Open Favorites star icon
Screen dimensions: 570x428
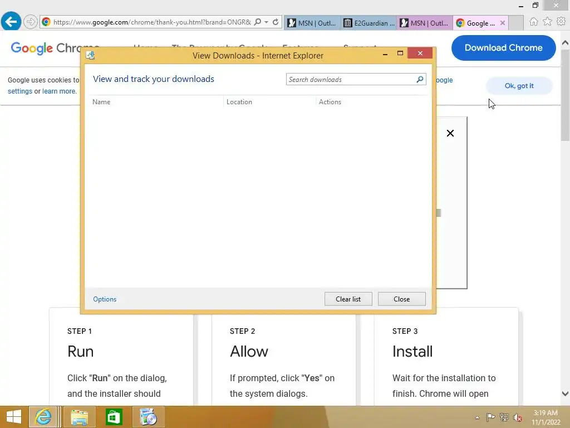(548, 22)
